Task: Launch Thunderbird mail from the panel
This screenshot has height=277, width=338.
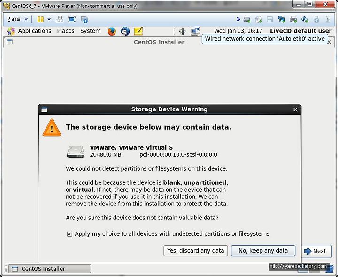Action: click(x=125, y=31)
